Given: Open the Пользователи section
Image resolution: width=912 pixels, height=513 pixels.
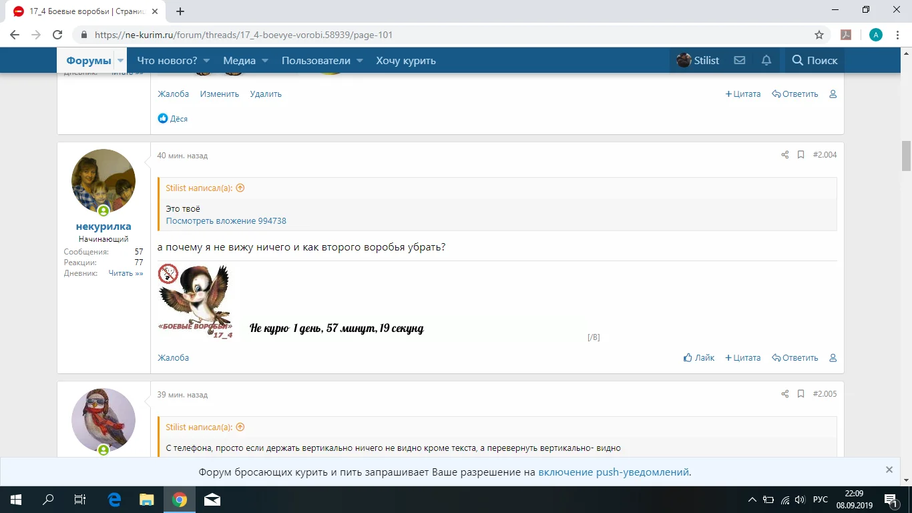Looking at the screenshot, I should 316,61.
